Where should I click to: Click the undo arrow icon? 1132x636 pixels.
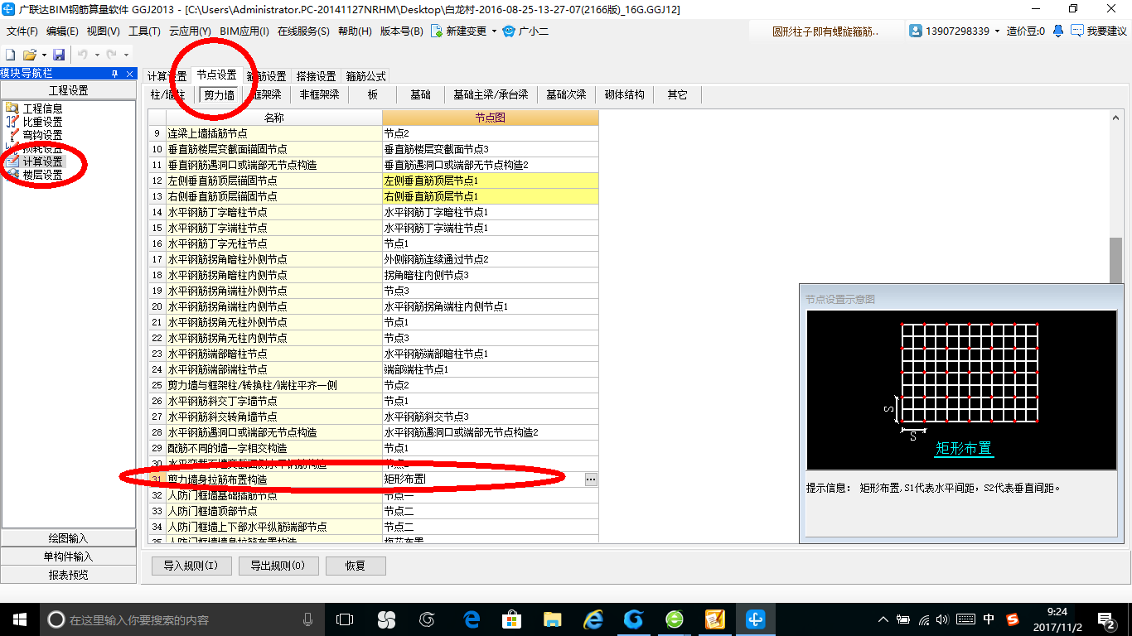pyautogui.click(x=82, y=55)
